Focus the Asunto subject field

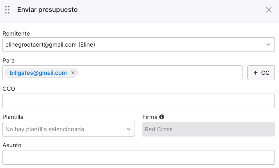138,157
